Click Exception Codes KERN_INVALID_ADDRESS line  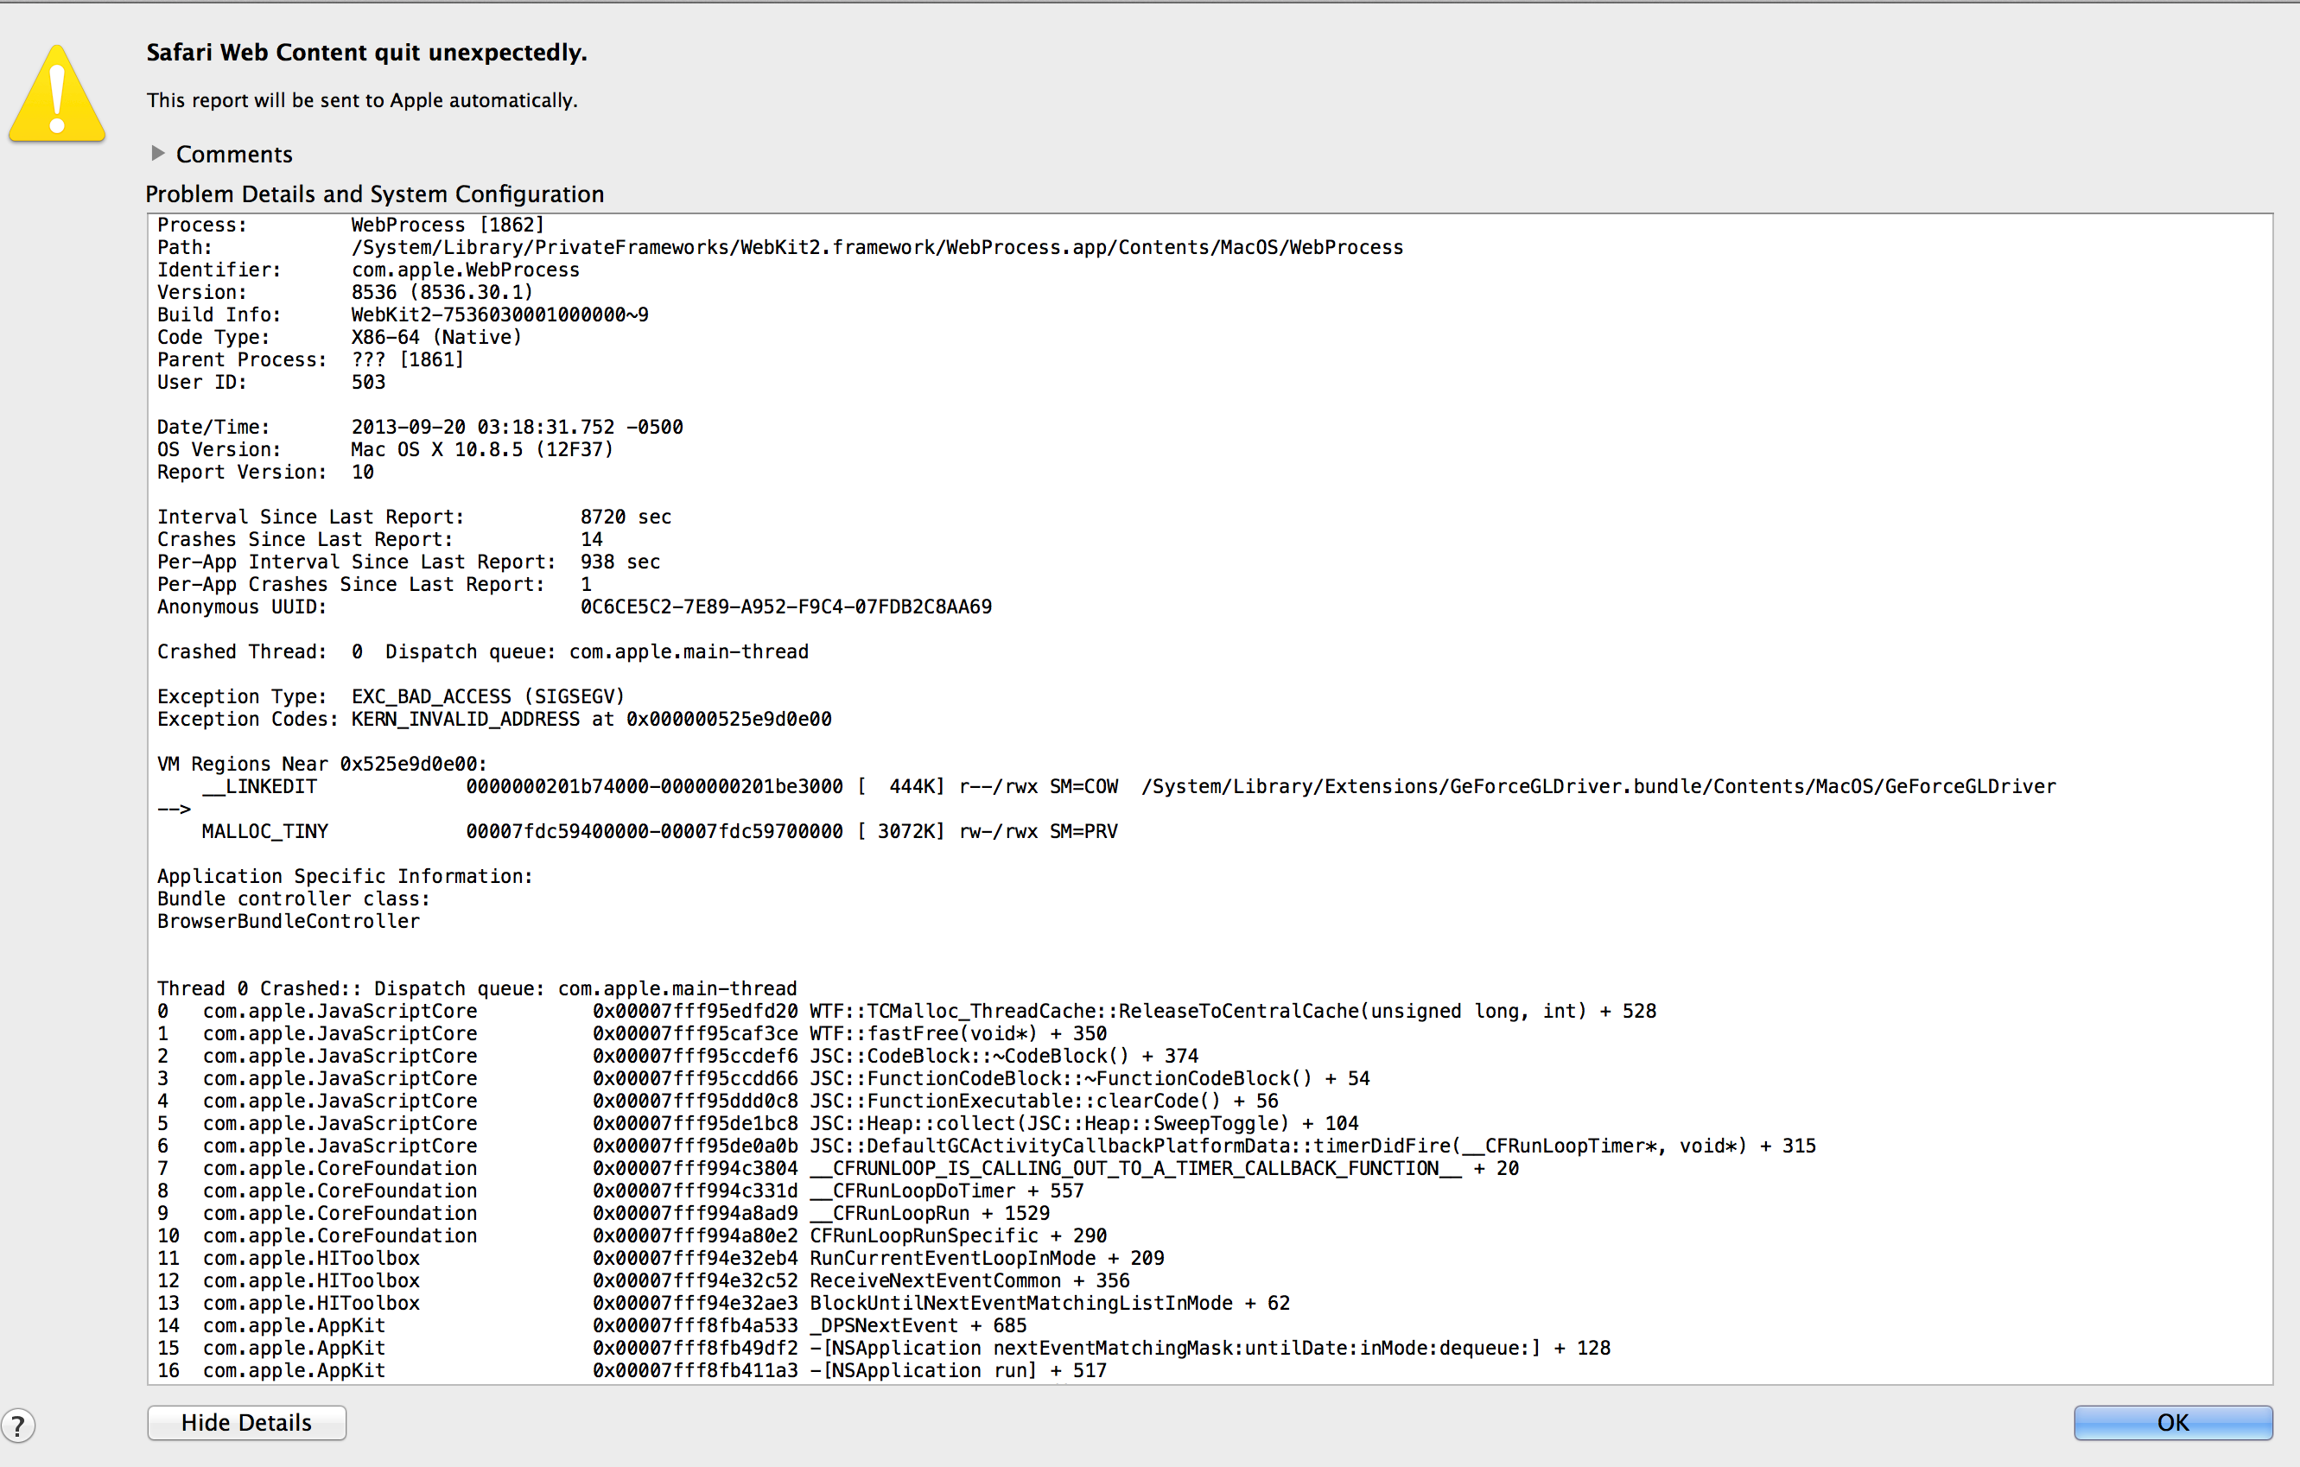click(x=495, y=719)
